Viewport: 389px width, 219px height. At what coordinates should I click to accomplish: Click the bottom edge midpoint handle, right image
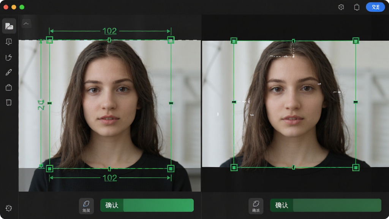[x=294, y=167]
